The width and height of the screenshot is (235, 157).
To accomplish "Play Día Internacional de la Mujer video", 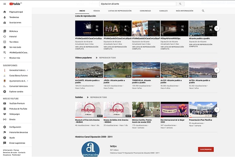I will click(x=174, y=110).
